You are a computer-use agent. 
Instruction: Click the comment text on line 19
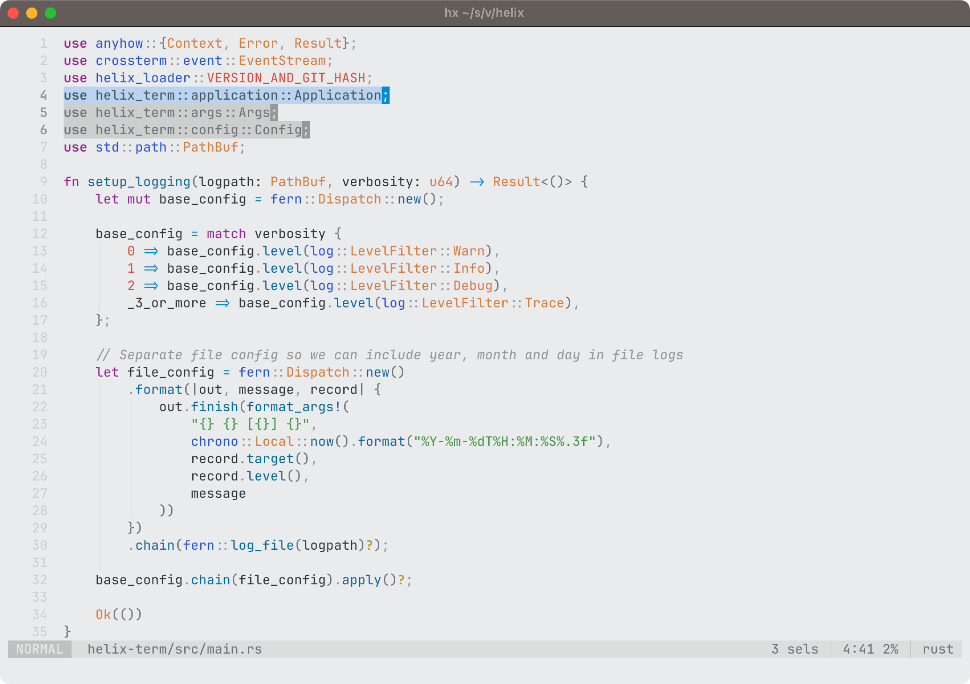[389, 355]
